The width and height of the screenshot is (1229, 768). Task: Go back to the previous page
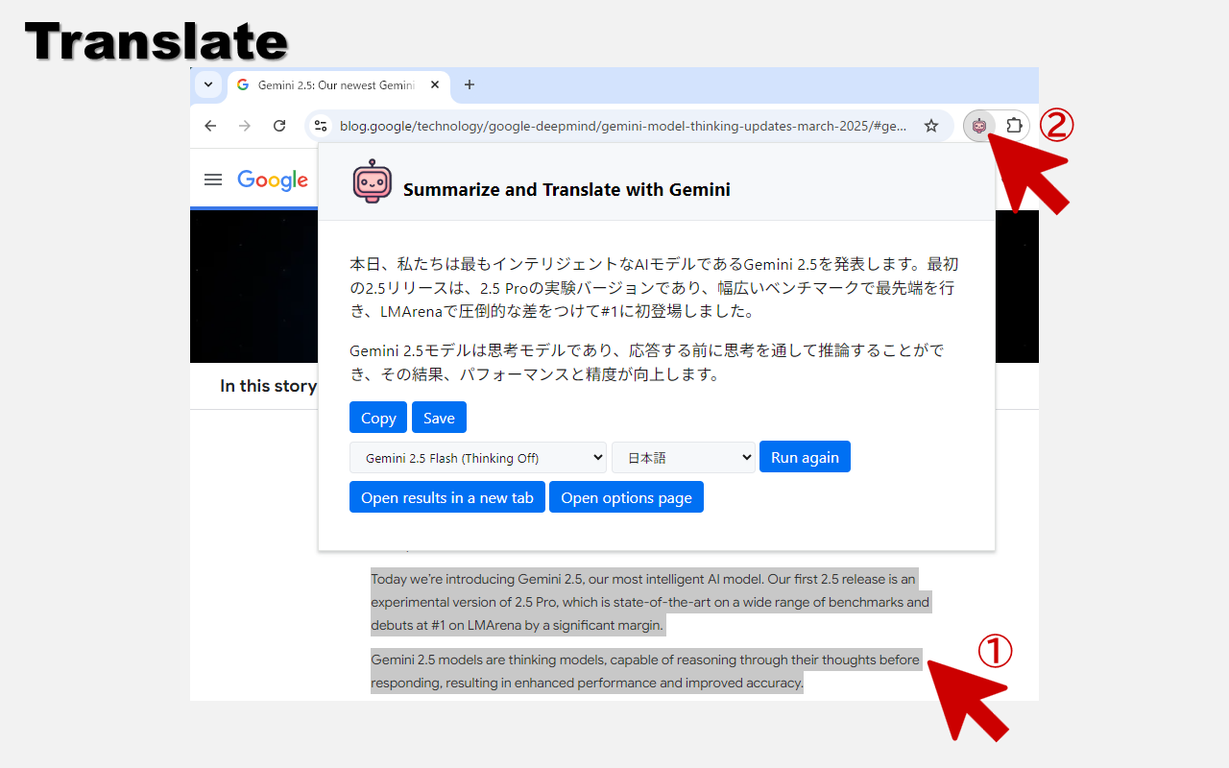210,126
